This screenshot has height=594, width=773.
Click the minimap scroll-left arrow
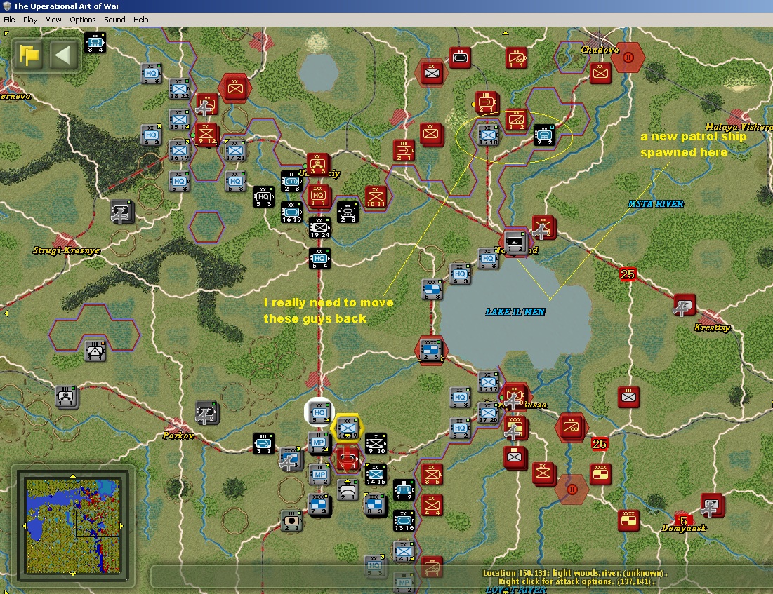pos(24,525)
